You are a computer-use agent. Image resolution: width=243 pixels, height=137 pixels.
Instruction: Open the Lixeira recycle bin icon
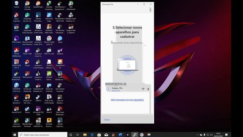tap(16, 5)
